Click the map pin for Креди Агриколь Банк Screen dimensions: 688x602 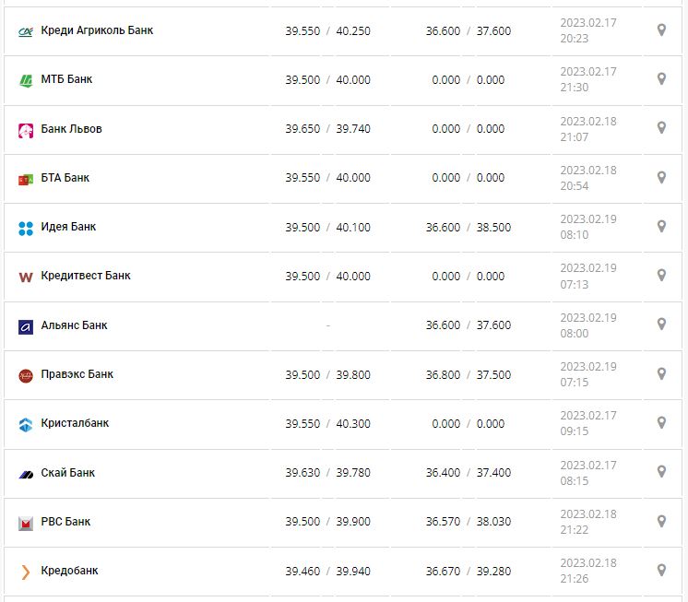[x=661, y=30]
